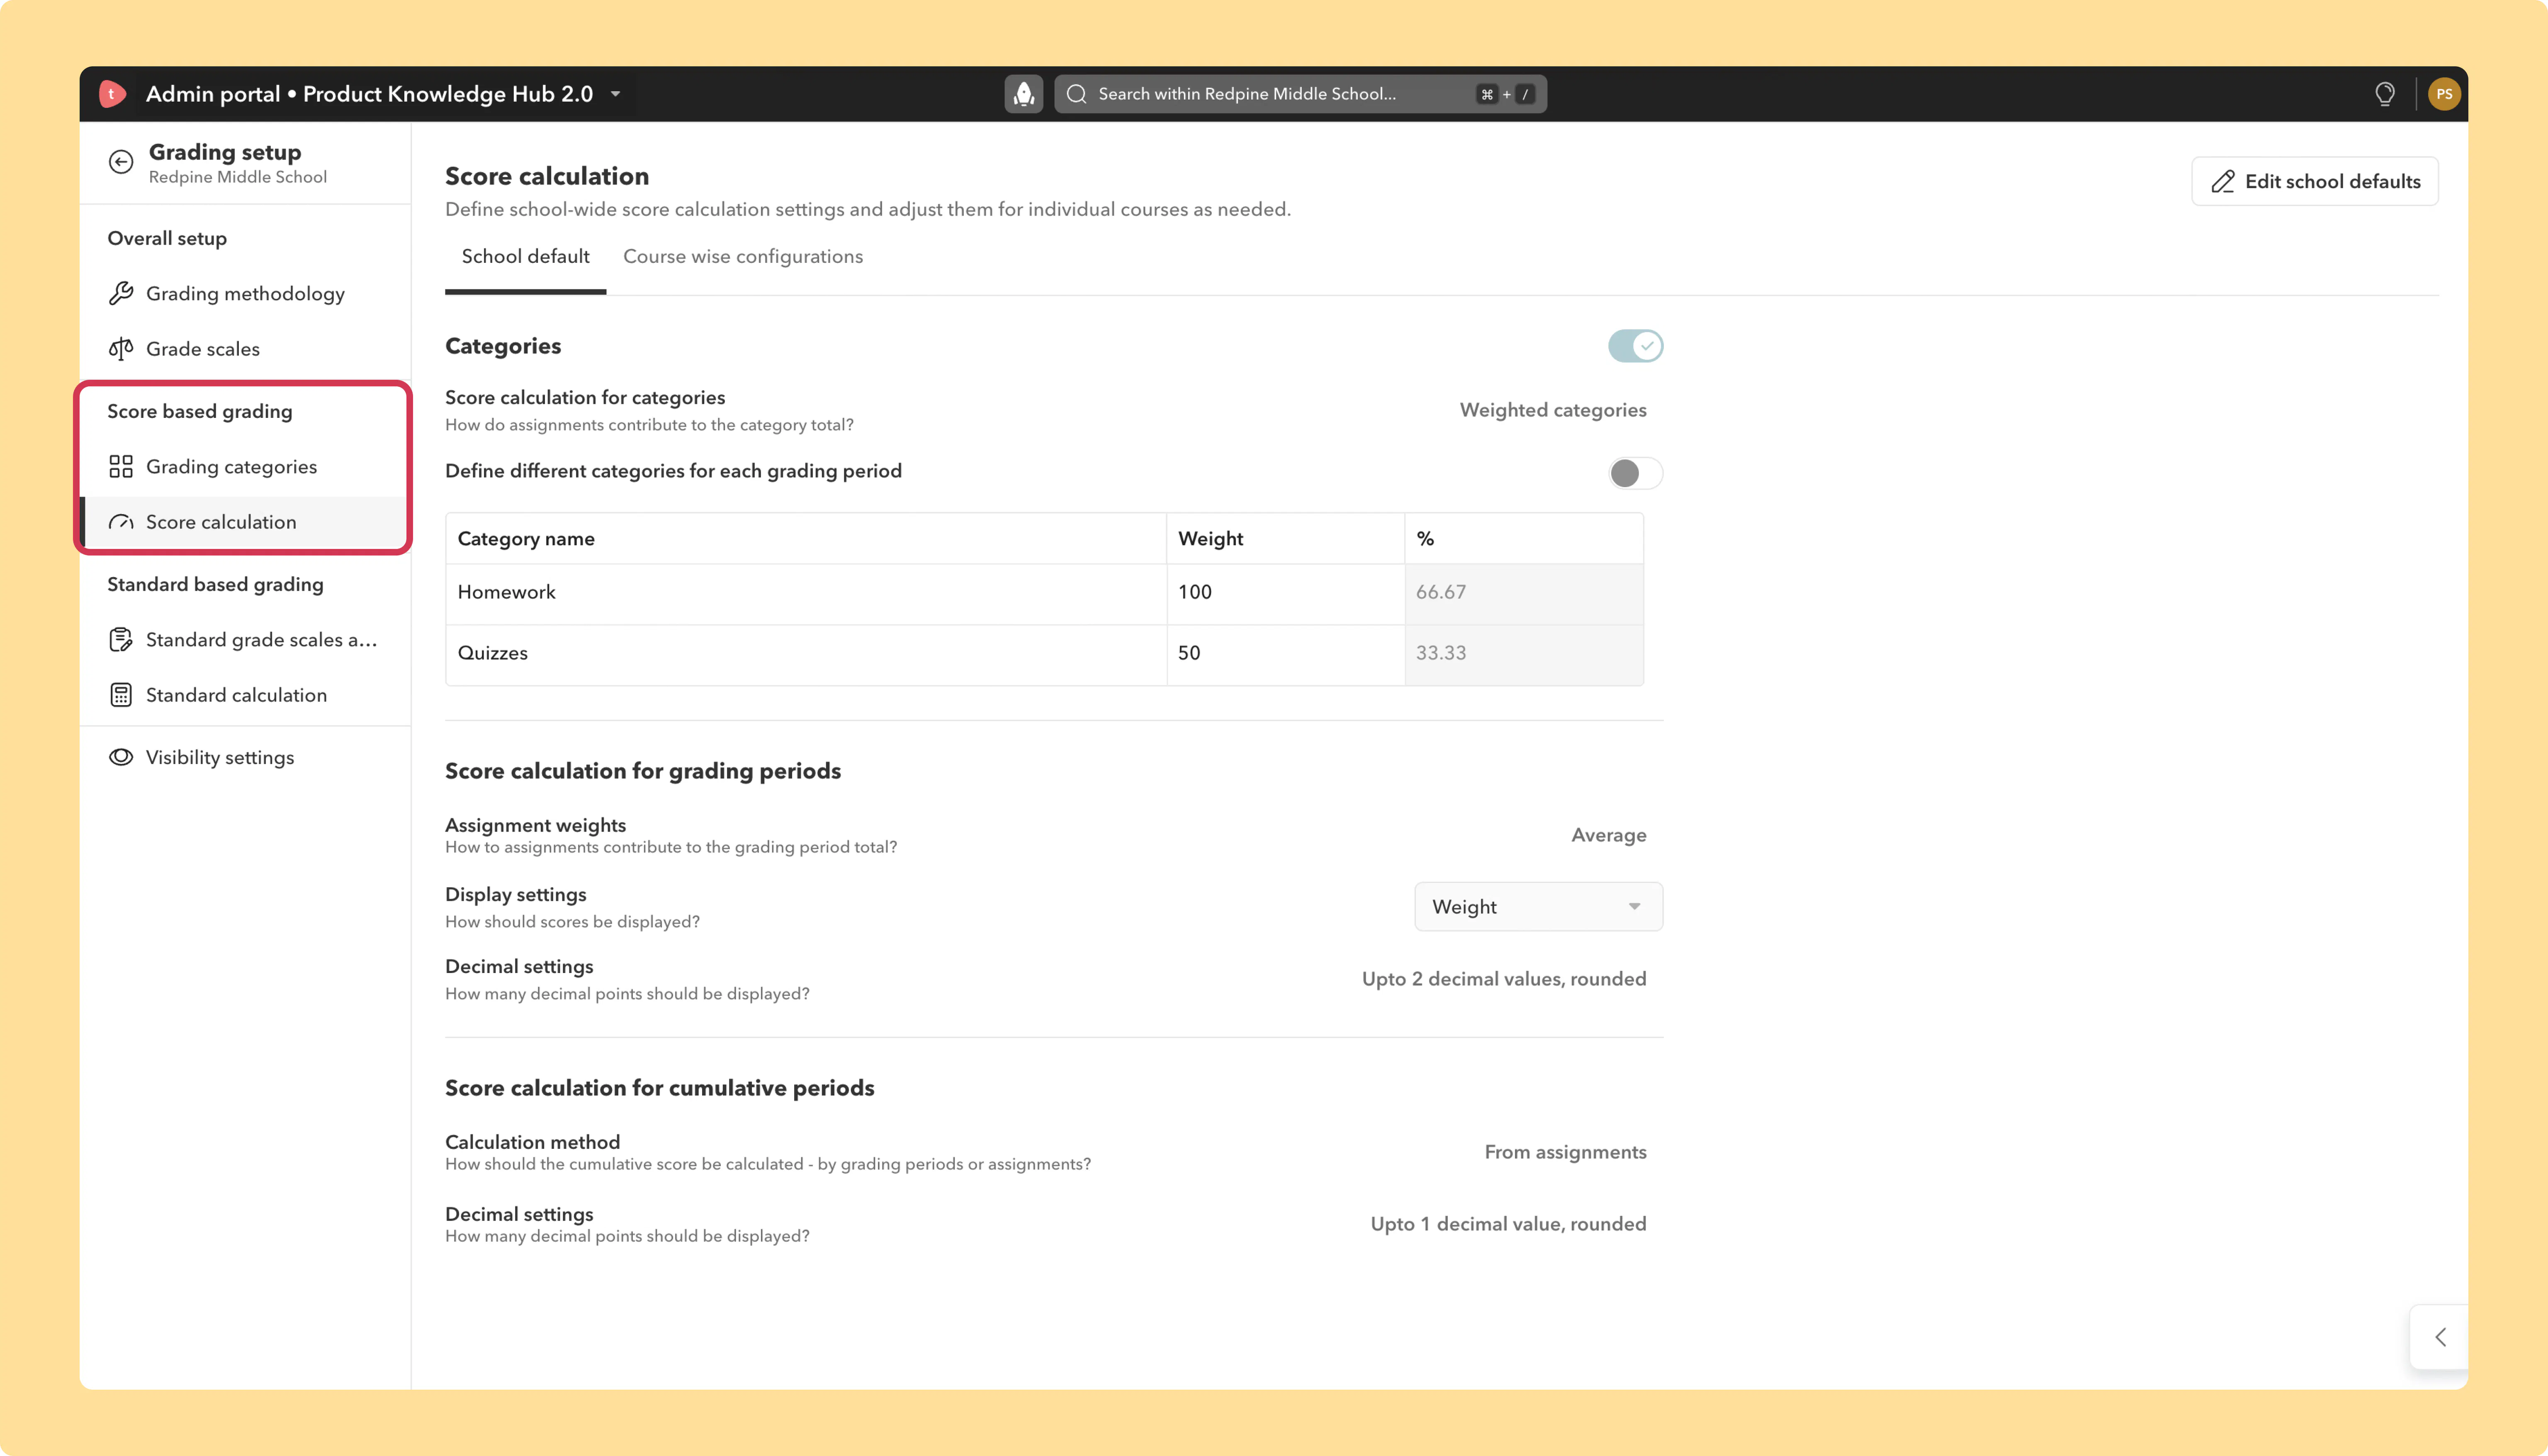Open Standard grade scales sidebar item
Screen dimensions: 2548x1456
click(x=245, y=640)
